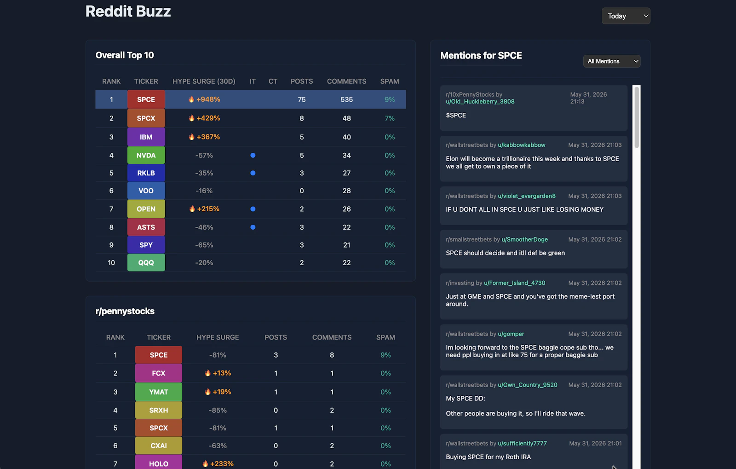
Task: Click the -65% hype surge for SPY
Action: (x=204, y=245)
